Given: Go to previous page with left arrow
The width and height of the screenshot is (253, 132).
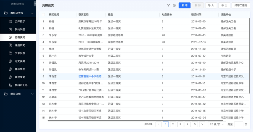Looking at the screenshot, I should [158, 124].
